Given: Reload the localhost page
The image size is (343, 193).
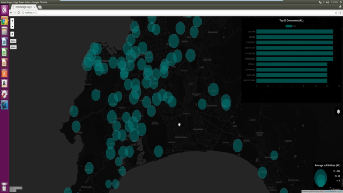Looking at the screenshot, I should click(x=19, y=13).
